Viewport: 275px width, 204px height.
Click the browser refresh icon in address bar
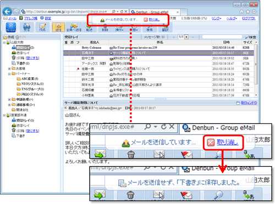(x=122, y=12)
